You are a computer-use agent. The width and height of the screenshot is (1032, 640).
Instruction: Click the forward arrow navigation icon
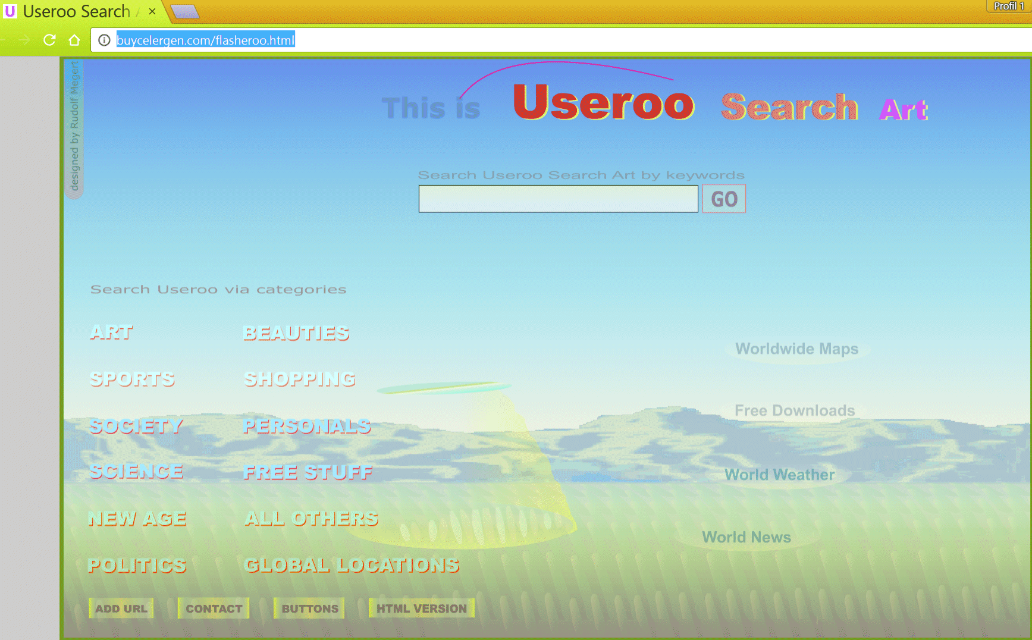[24, 40]
